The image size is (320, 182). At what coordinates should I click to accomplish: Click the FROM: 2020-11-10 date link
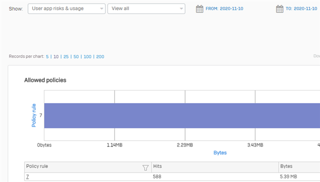pos(224,8)
